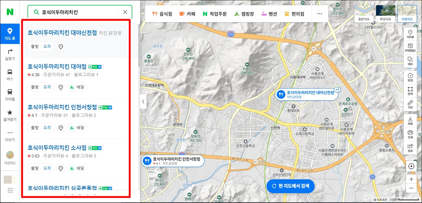Set 도착 for 대야신천점 result
Screen dimensions: 422x203
coord(47,46)
